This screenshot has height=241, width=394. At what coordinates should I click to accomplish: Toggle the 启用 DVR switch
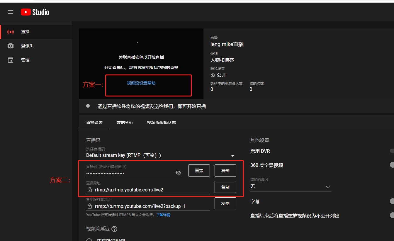point(392,151)
